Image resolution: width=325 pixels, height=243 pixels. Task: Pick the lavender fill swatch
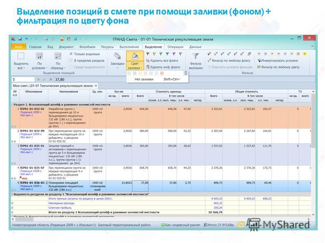[135, 73]
